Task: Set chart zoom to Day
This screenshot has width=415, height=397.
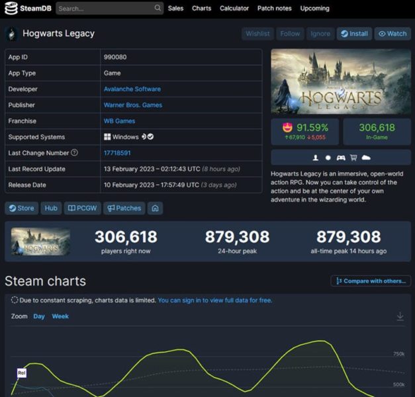Action: [39, 316]
